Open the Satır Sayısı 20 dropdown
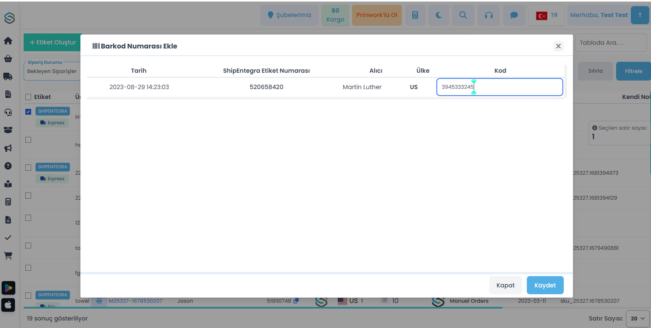 (638, 318)
